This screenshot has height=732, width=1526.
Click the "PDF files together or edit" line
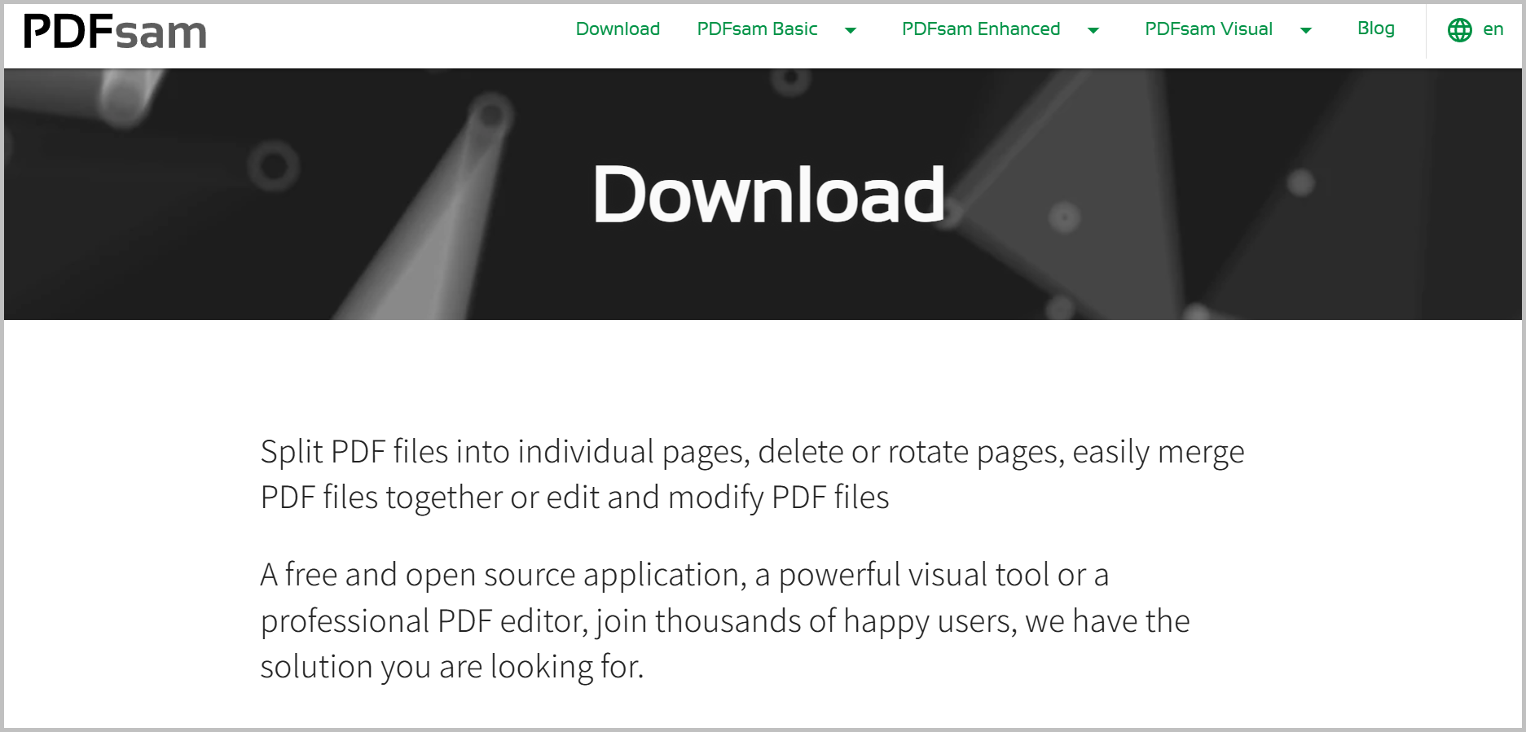pos(574,497)
